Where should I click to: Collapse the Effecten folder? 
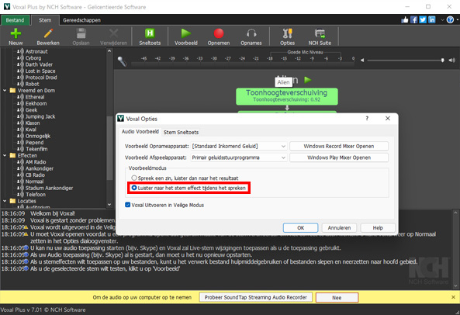click(5, 155)
